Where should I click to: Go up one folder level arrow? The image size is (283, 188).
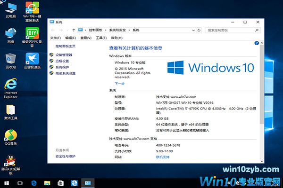click(74, 30)
